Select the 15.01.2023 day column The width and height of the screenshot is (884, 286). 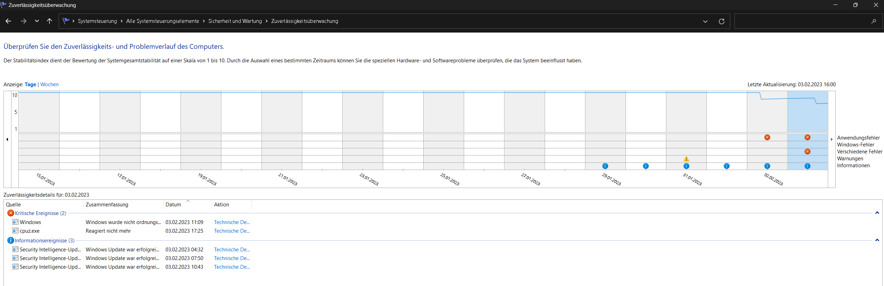[39, 130]
